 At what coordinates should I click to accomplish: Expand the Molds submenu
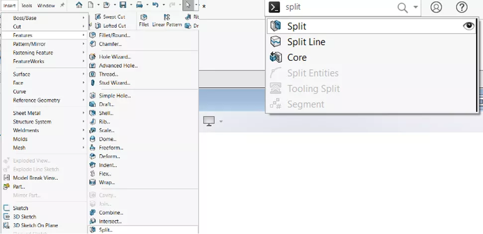point(44,139)
